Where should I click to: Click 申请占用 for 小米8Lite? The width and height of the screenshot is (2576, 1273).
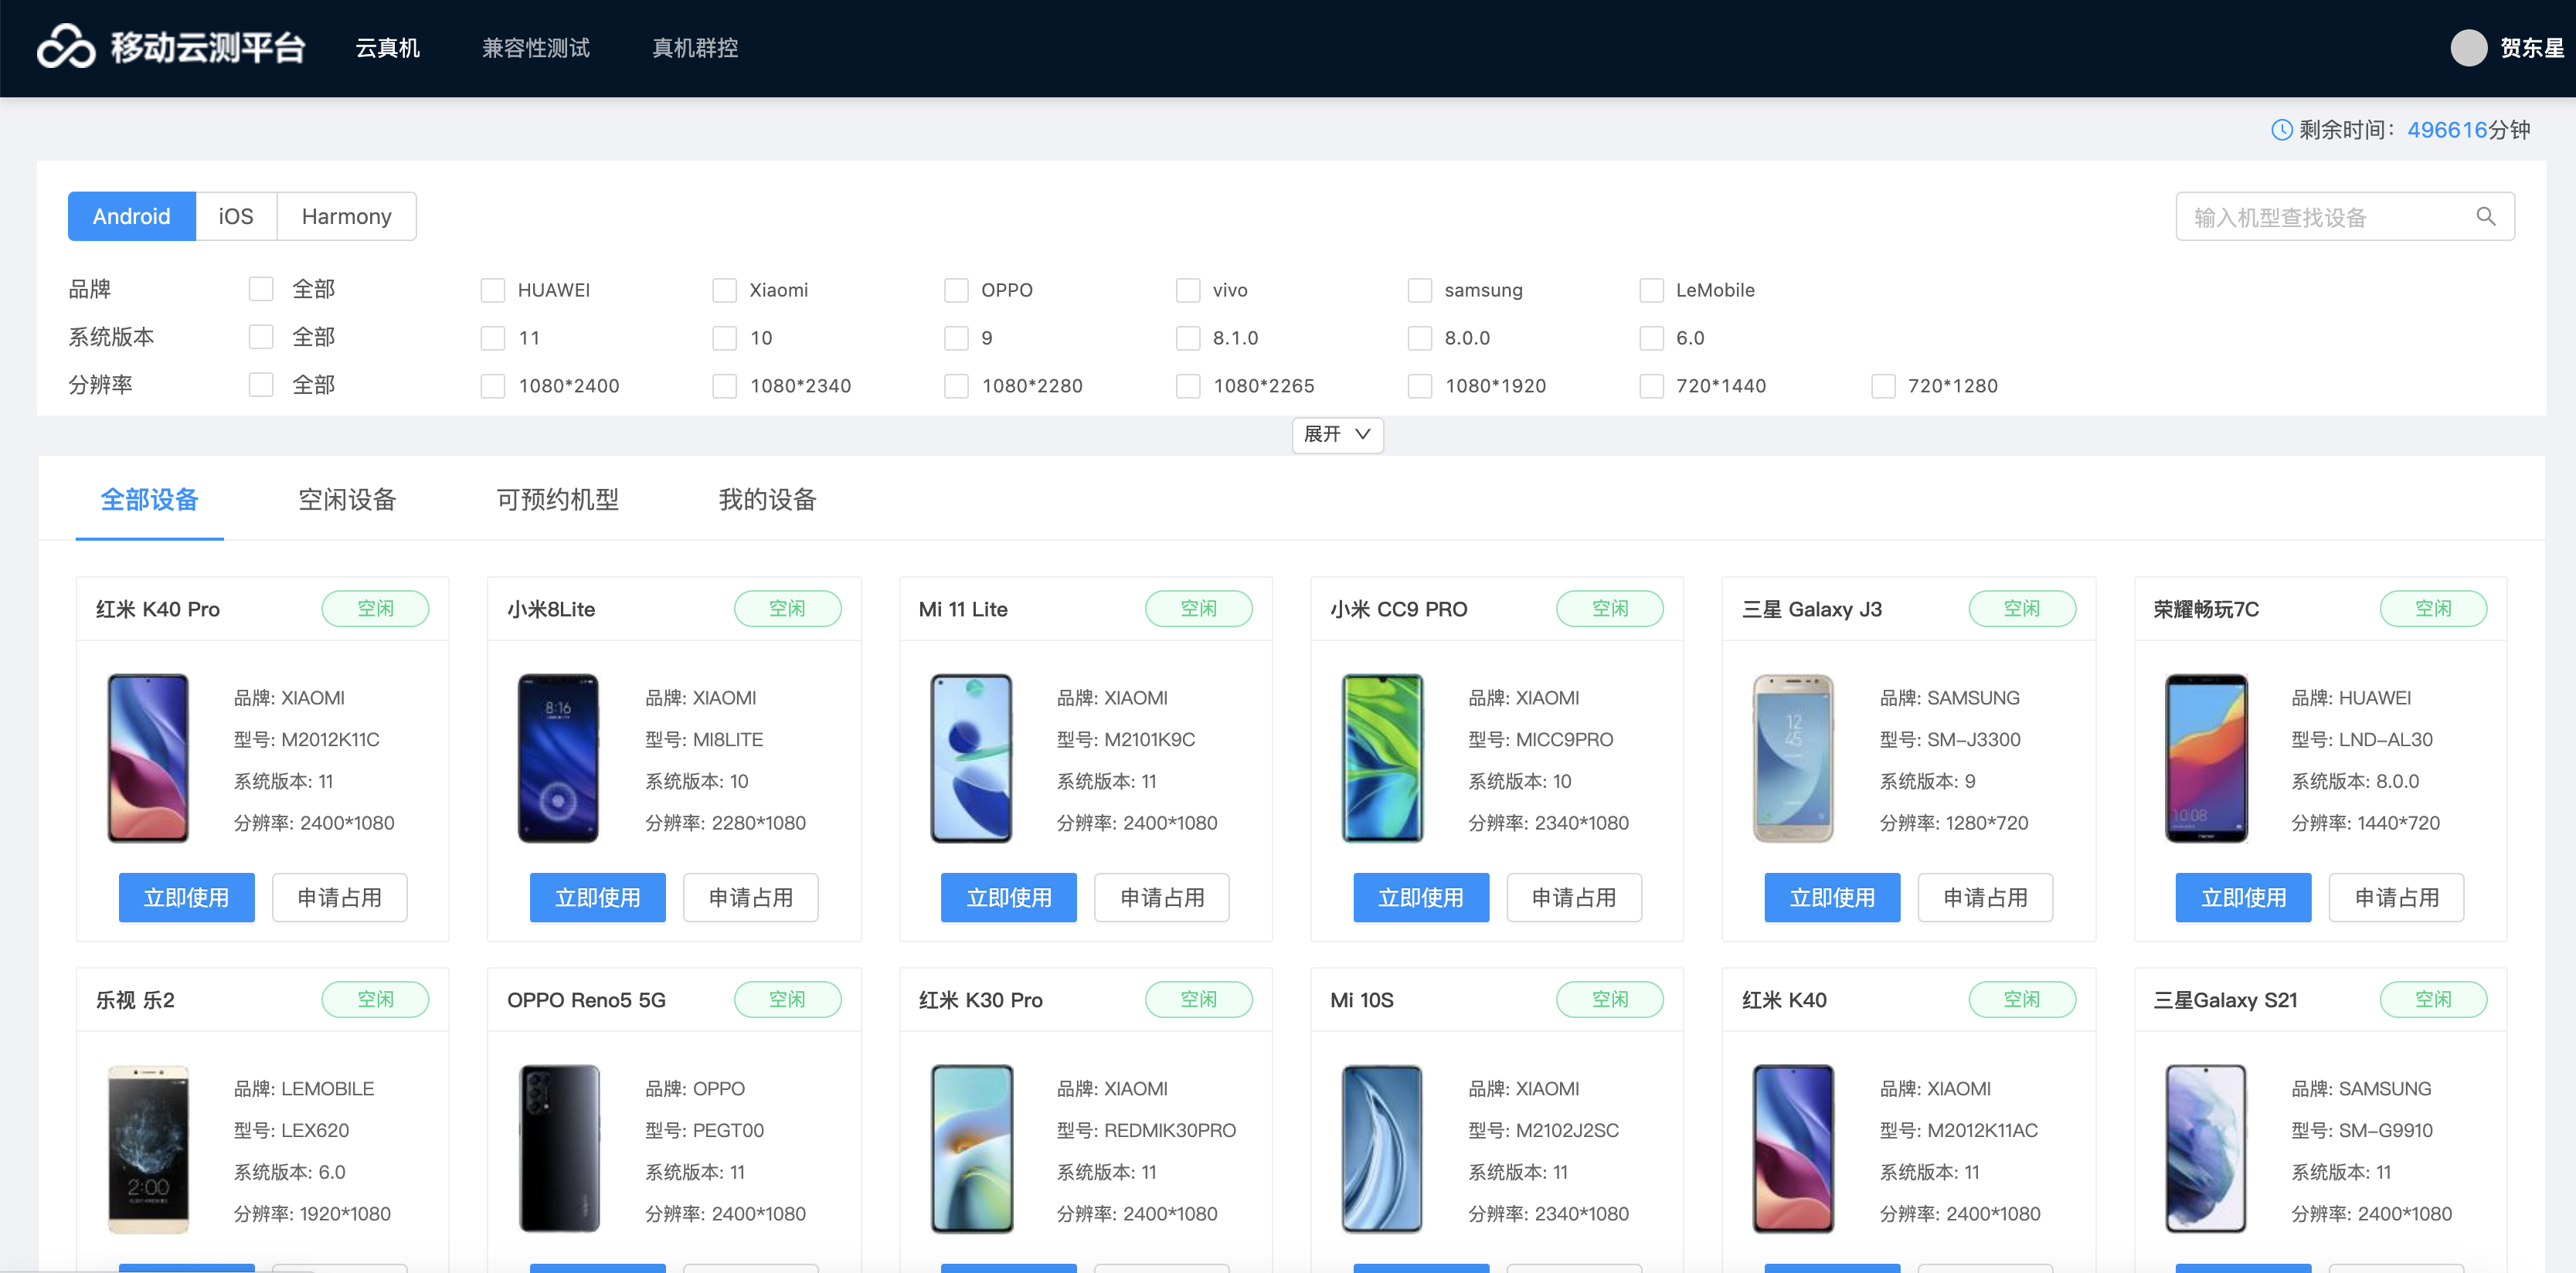click(750, 897)
